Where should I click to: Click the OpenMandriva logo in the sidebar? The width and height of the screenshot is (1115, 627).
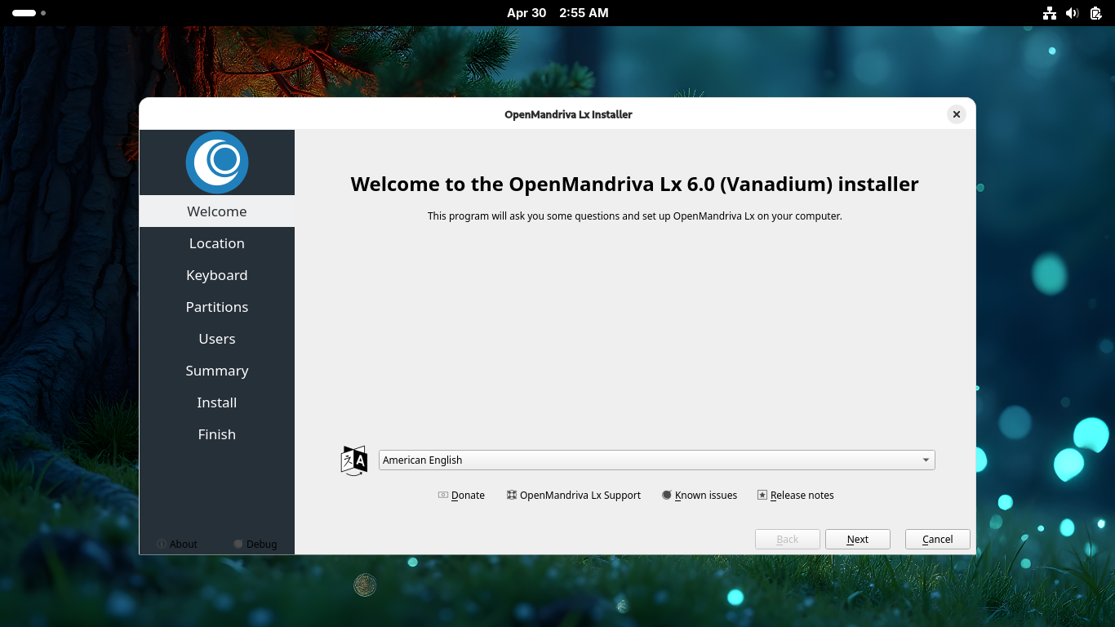pos(217,162)
